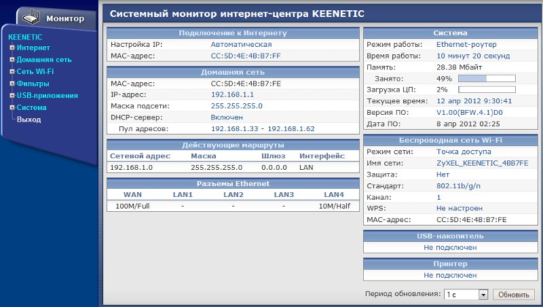
Task: Expand the USB-приложения tree node
Action: 12,95
